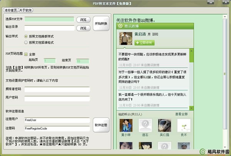
Task: Click the 起始页 number field
Action: coord(50,61)
